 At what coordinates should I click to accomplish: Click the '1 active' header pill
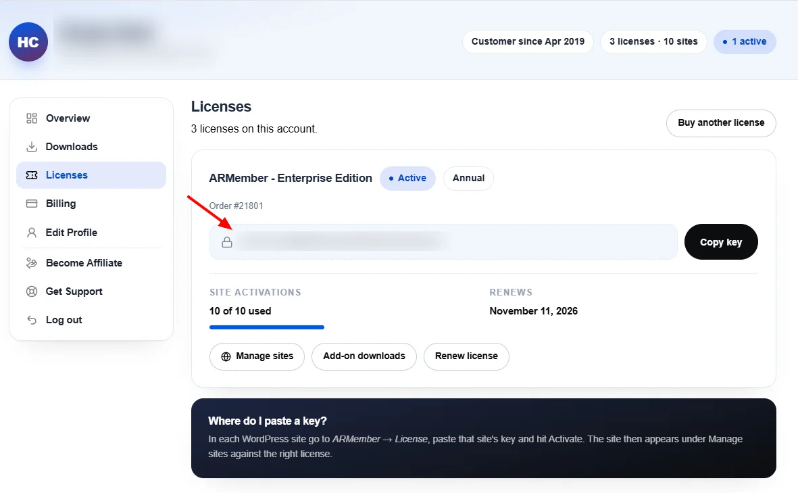745,42
